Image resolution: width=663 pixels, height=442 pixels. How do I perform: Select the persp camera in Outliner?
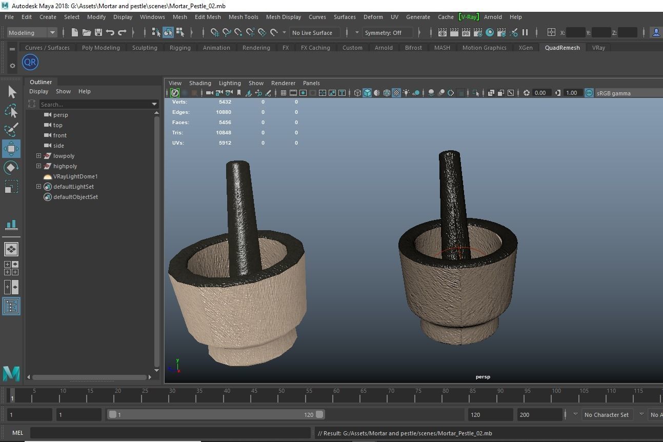(x=61, y=115)
